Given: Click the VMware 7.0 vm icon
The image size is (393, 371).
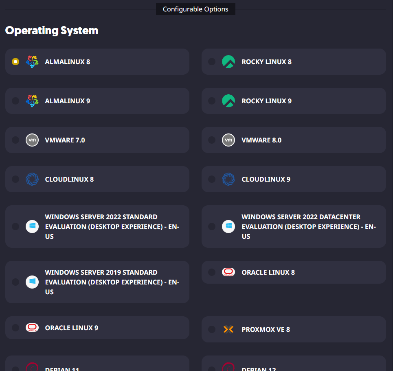Looking at the screenshot, I should [32, 140].
